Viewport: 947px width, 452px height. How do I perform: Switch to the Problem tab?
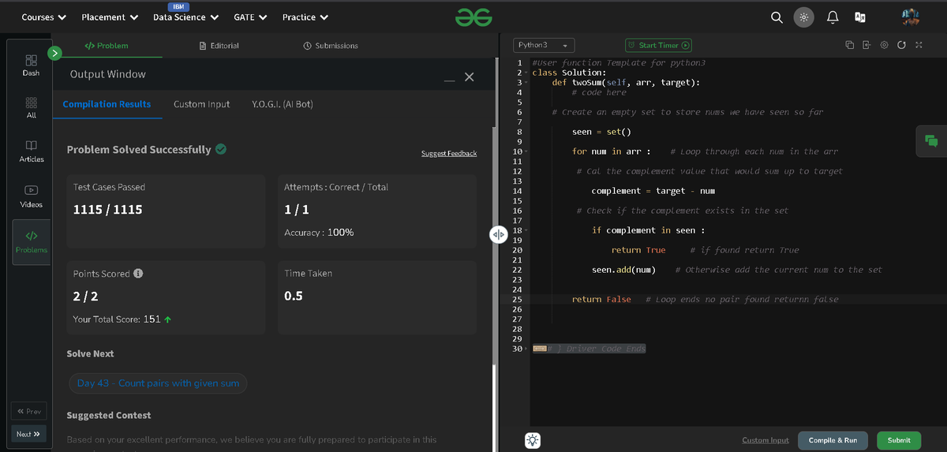107,46
